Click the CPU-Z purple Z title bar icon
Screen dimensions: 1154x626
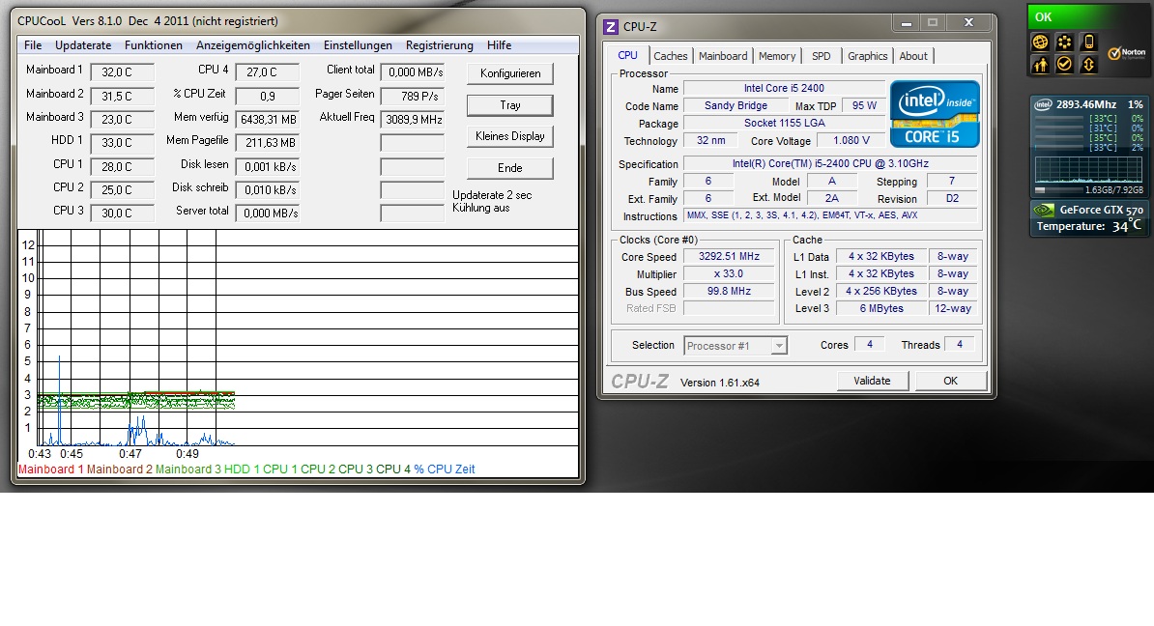(610, 27)
